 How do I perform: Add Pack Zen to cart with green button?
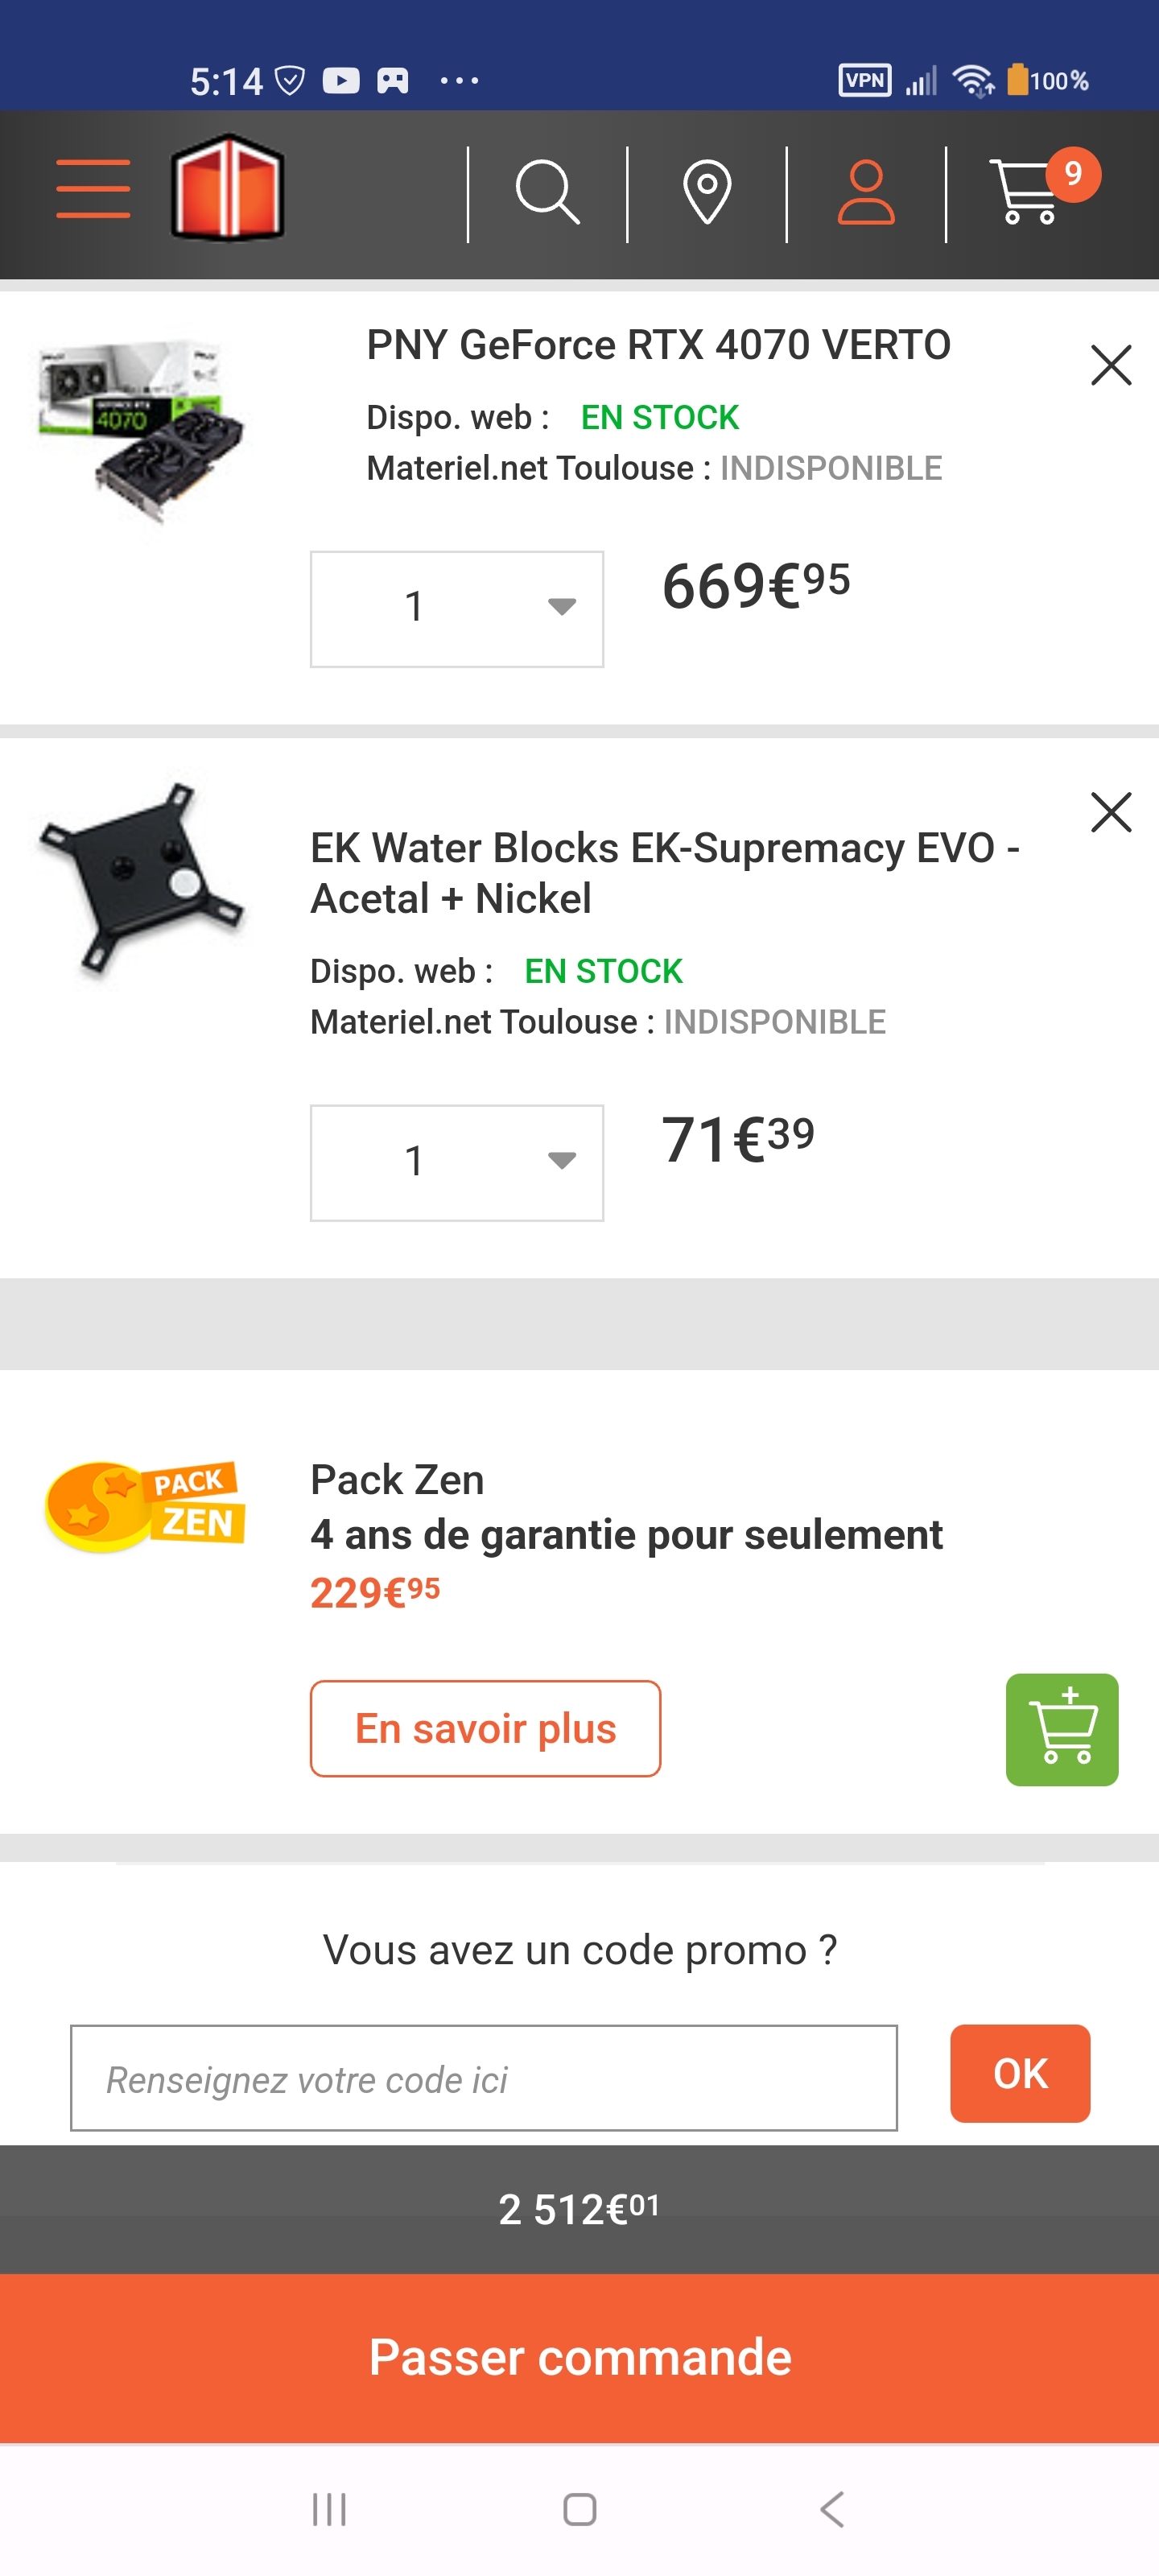click(x=1061, y=1729)
